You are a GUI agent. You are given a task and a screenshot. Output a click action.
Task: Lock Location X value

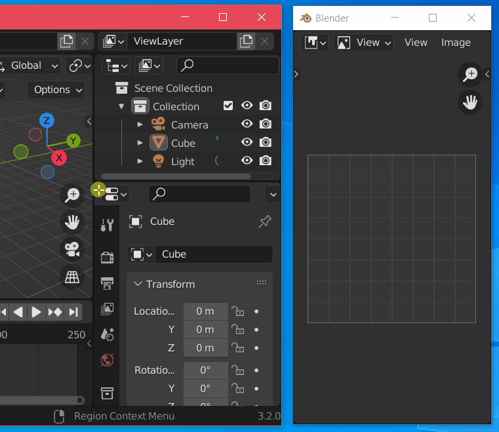(x=238, y=311)
